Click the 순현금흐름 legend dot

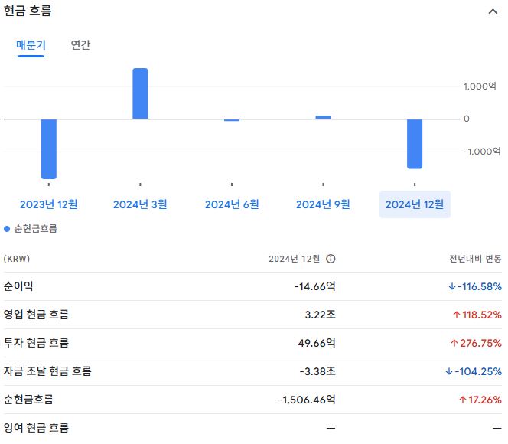pos(7,229)
